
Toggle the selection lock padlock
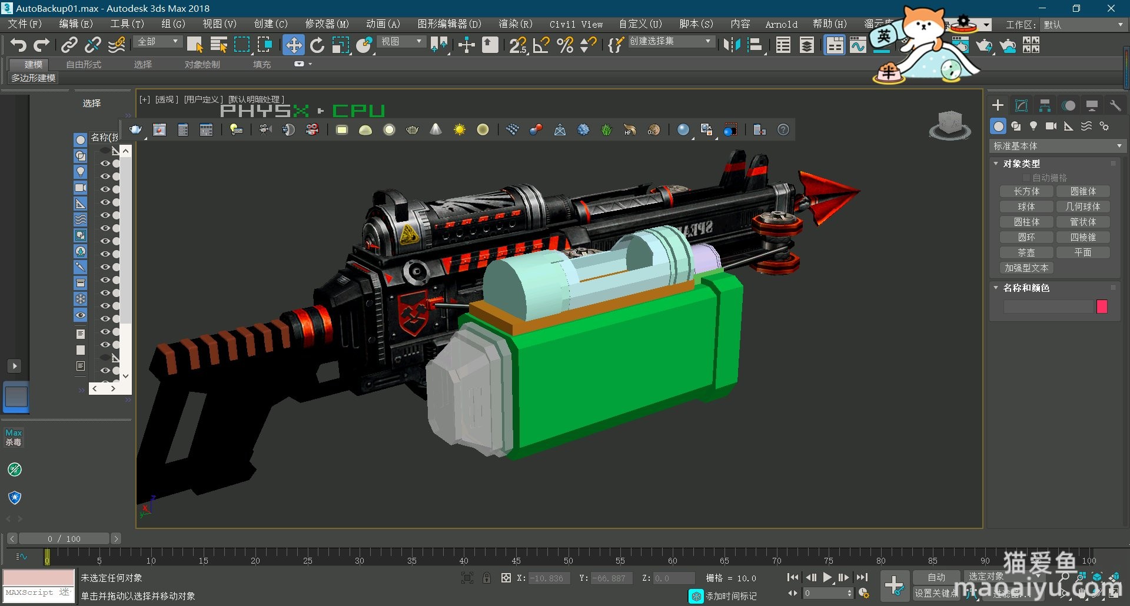click(x=487, y=578)
